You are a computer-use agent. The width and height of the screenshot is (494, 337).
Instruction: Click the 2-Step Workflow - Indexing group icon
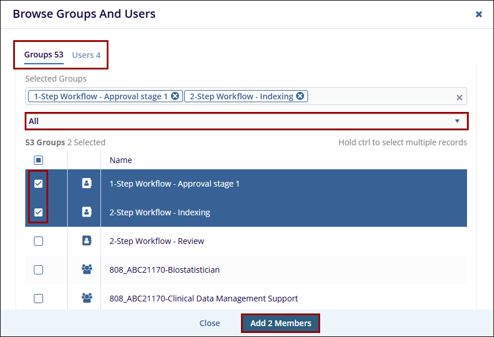point(87,212)
